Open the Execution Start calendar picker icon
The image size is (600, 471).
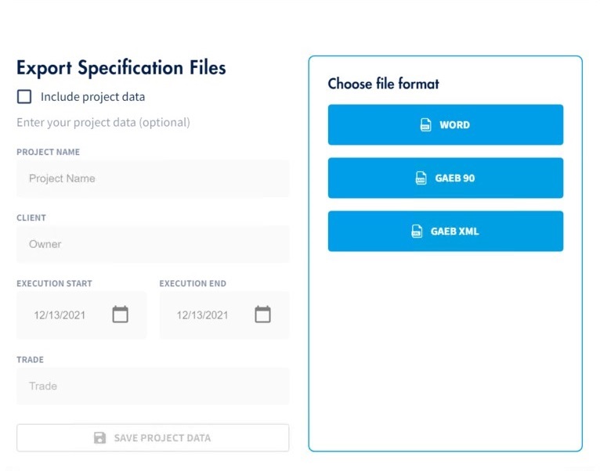tap(120, 315)
